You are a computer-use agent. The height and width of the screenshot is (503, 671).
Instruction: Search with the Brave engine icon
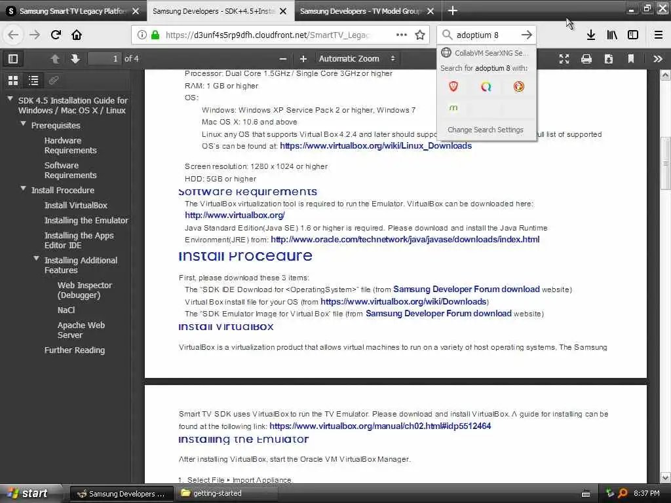pyautogui.click(x=453, y=87)
